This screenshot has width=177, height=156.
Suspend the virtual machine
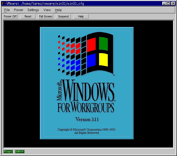[x=63, y=16]
